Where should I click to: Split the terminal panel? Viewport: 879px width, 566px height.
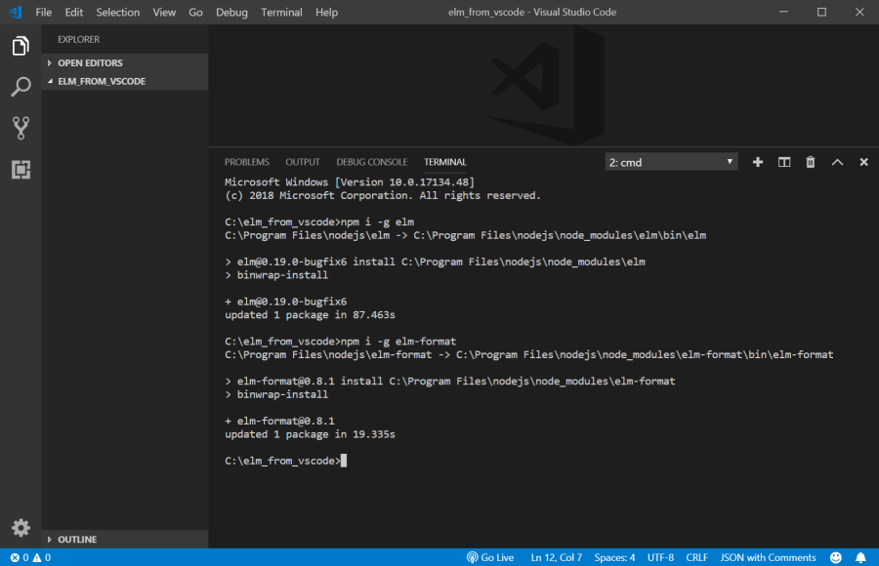coord(783,162)
